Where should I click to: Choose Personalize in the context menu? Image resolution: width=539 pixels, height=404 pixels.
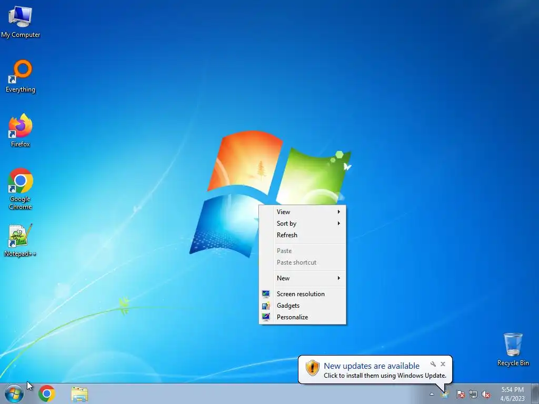click(303, 317)
